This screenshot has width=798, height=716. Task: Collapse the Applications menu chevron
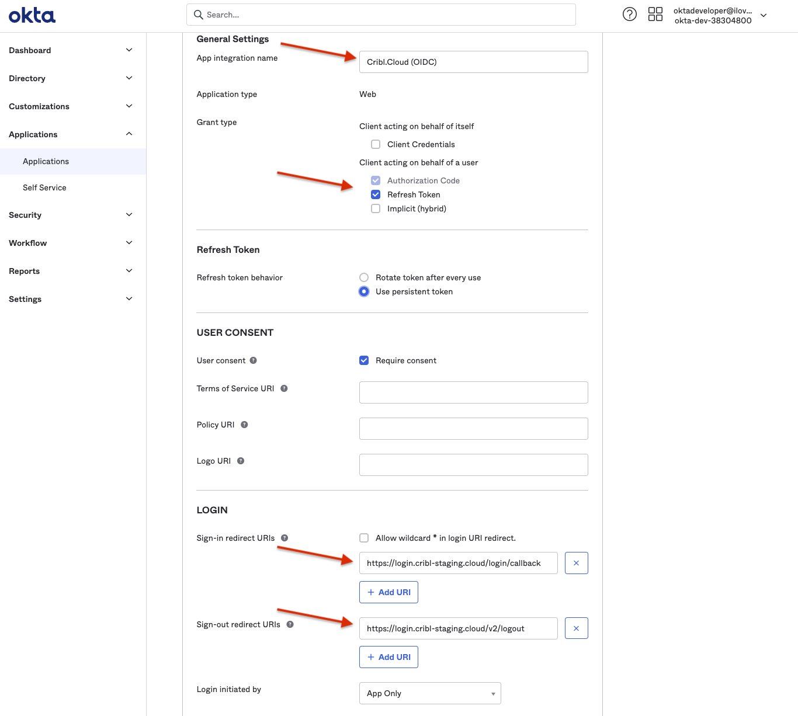129,134
